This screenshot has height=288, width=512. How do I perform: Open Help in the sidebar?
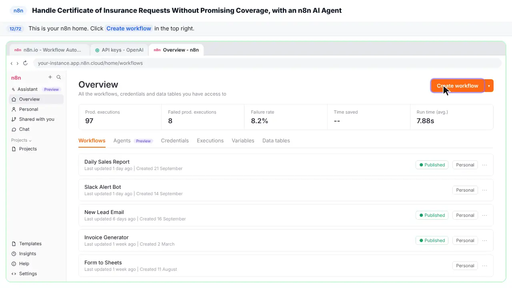[x=36, y=264]
